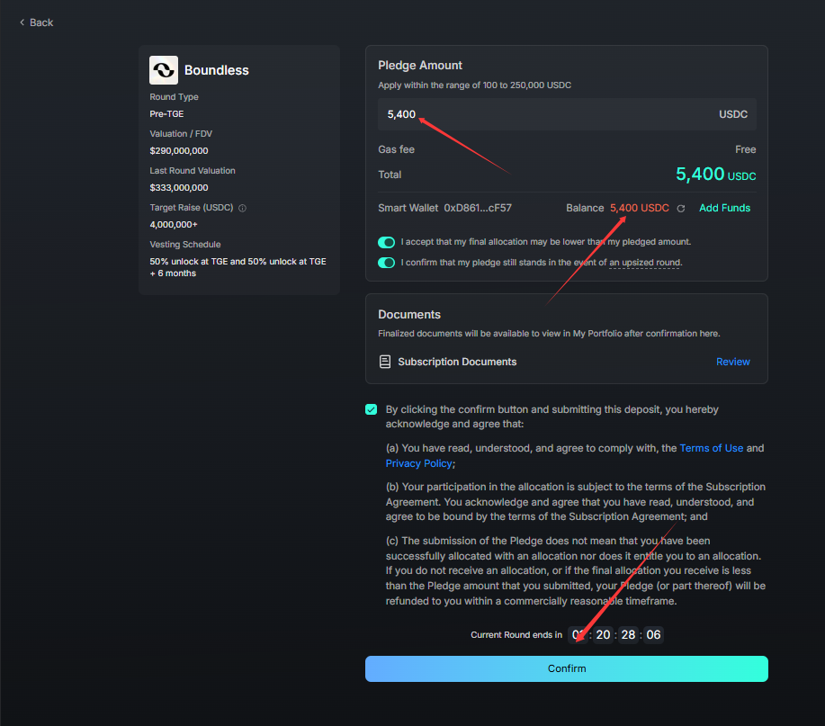This screenshot has height=726, width=825.
Task: Click the Pre-TGE round type value
Action: click(166, 114)
